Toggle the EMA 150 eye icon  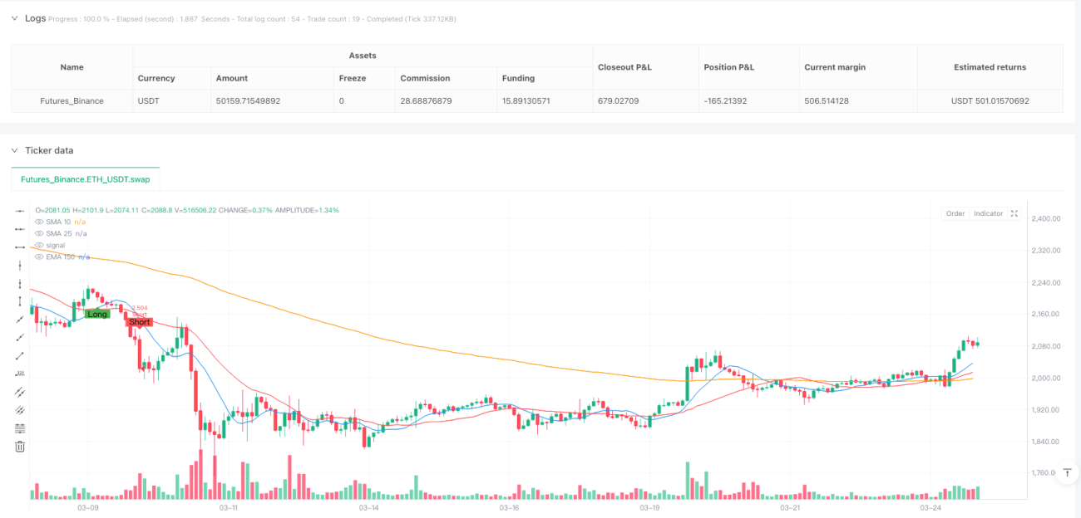click(x=39, y=257)
